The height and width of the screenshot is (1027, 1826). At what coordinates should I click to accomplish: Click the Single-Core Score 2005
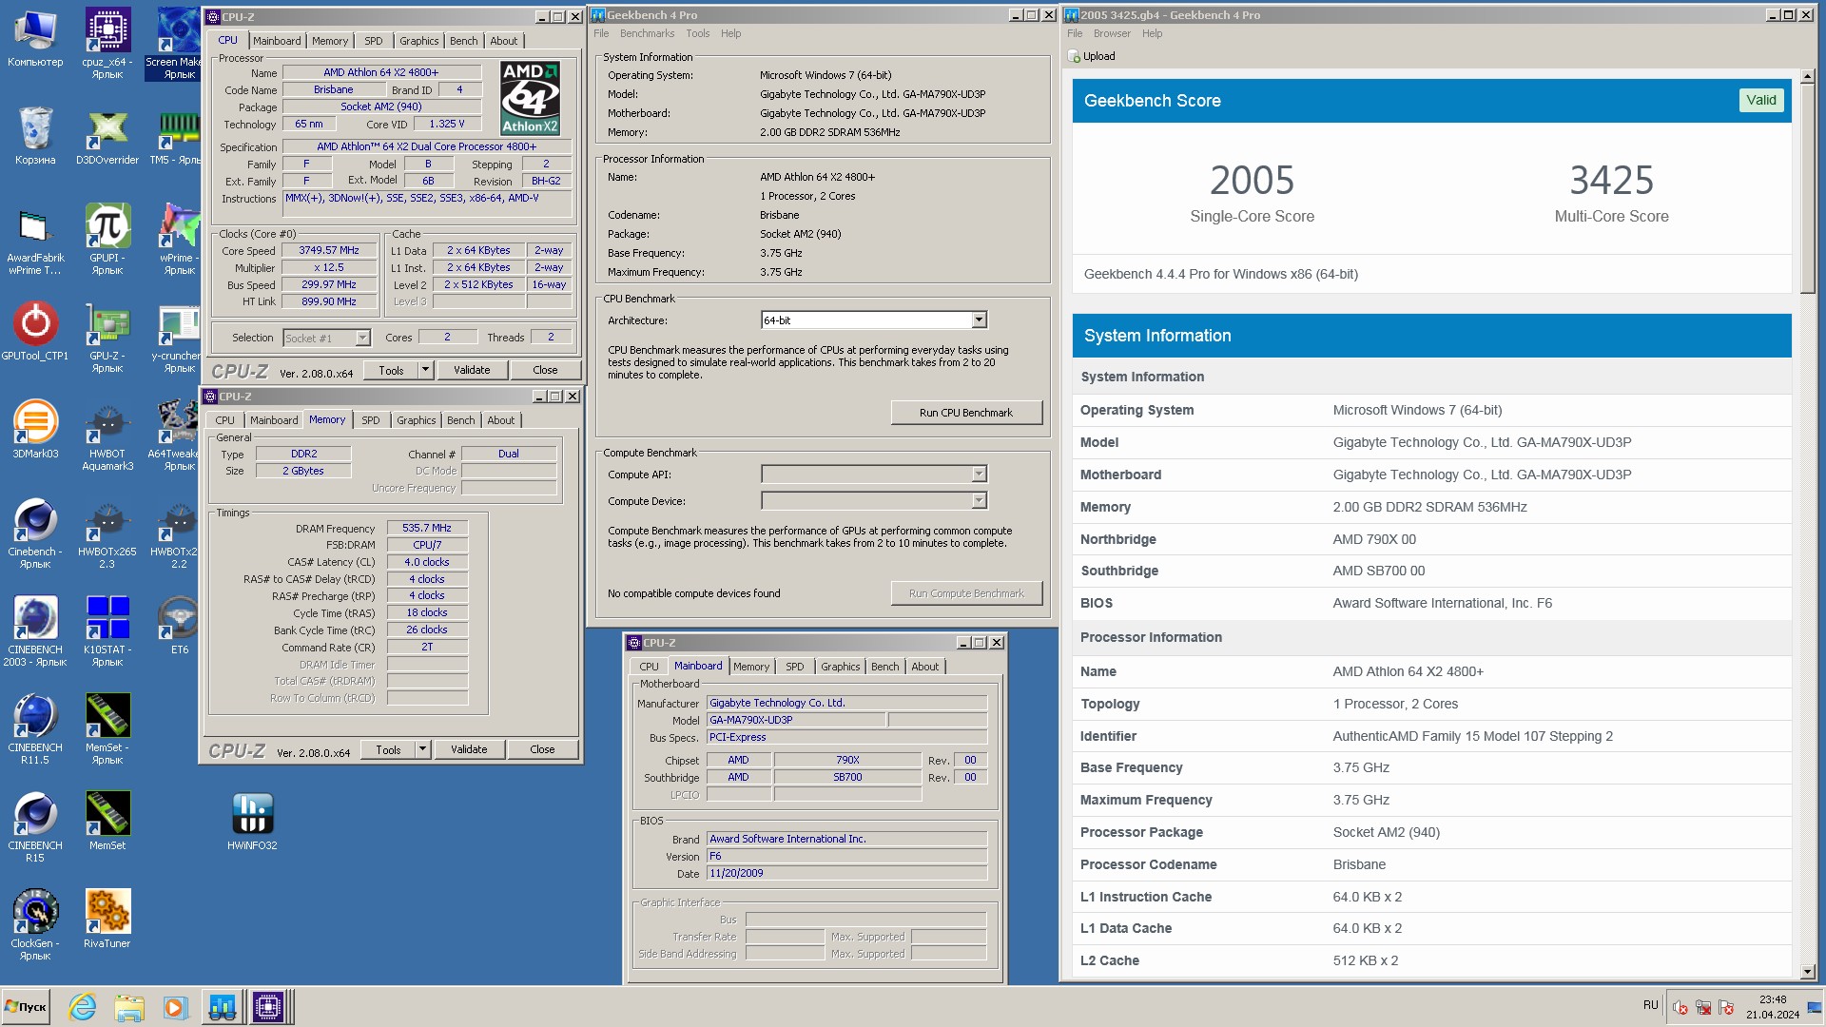[1252, 180]
